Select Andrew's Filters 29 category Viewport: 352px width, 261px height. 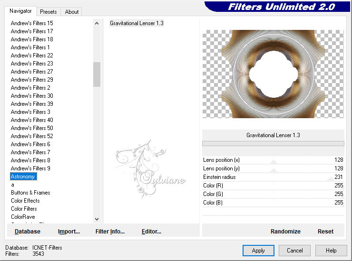coord(32,80)
